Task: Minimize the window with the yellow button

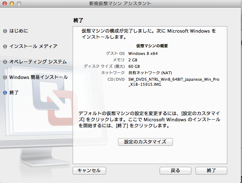Action: pos(12,4)
